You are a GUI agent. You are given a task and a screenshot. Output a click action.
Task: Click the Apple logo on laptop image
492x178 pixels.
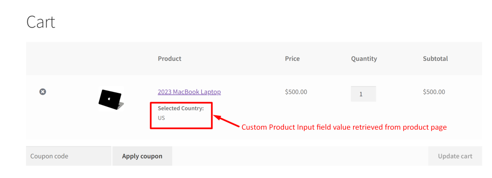click(109, 99)
